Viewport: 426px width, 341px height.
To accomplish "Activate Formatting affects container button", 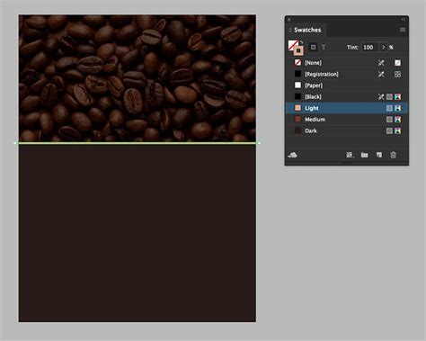I will 313,48.
